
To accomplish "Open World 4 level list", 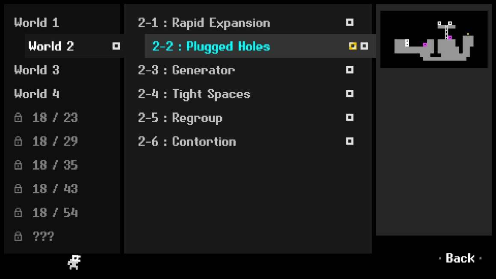I will [37, 94].
